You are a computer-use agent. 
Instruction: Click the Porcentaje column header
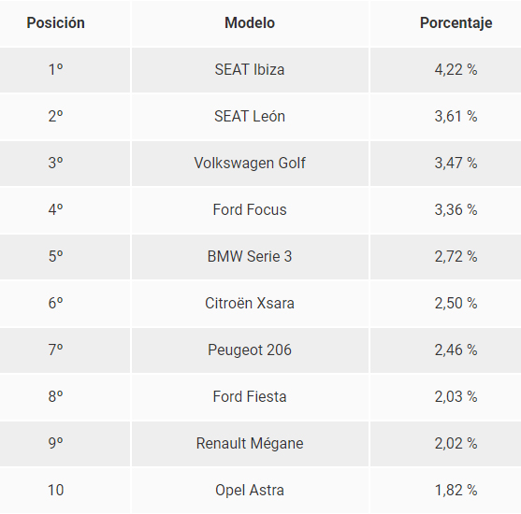click(456, 23)
